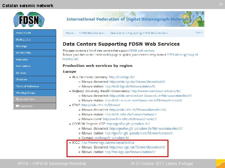The height and width of the screenshot is (168, 225).
Task: Click the Home breadcrumb link
Action: click(70, 33)
